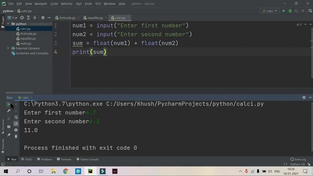
Task: Open the Tools menu
Action: (88, 3)
